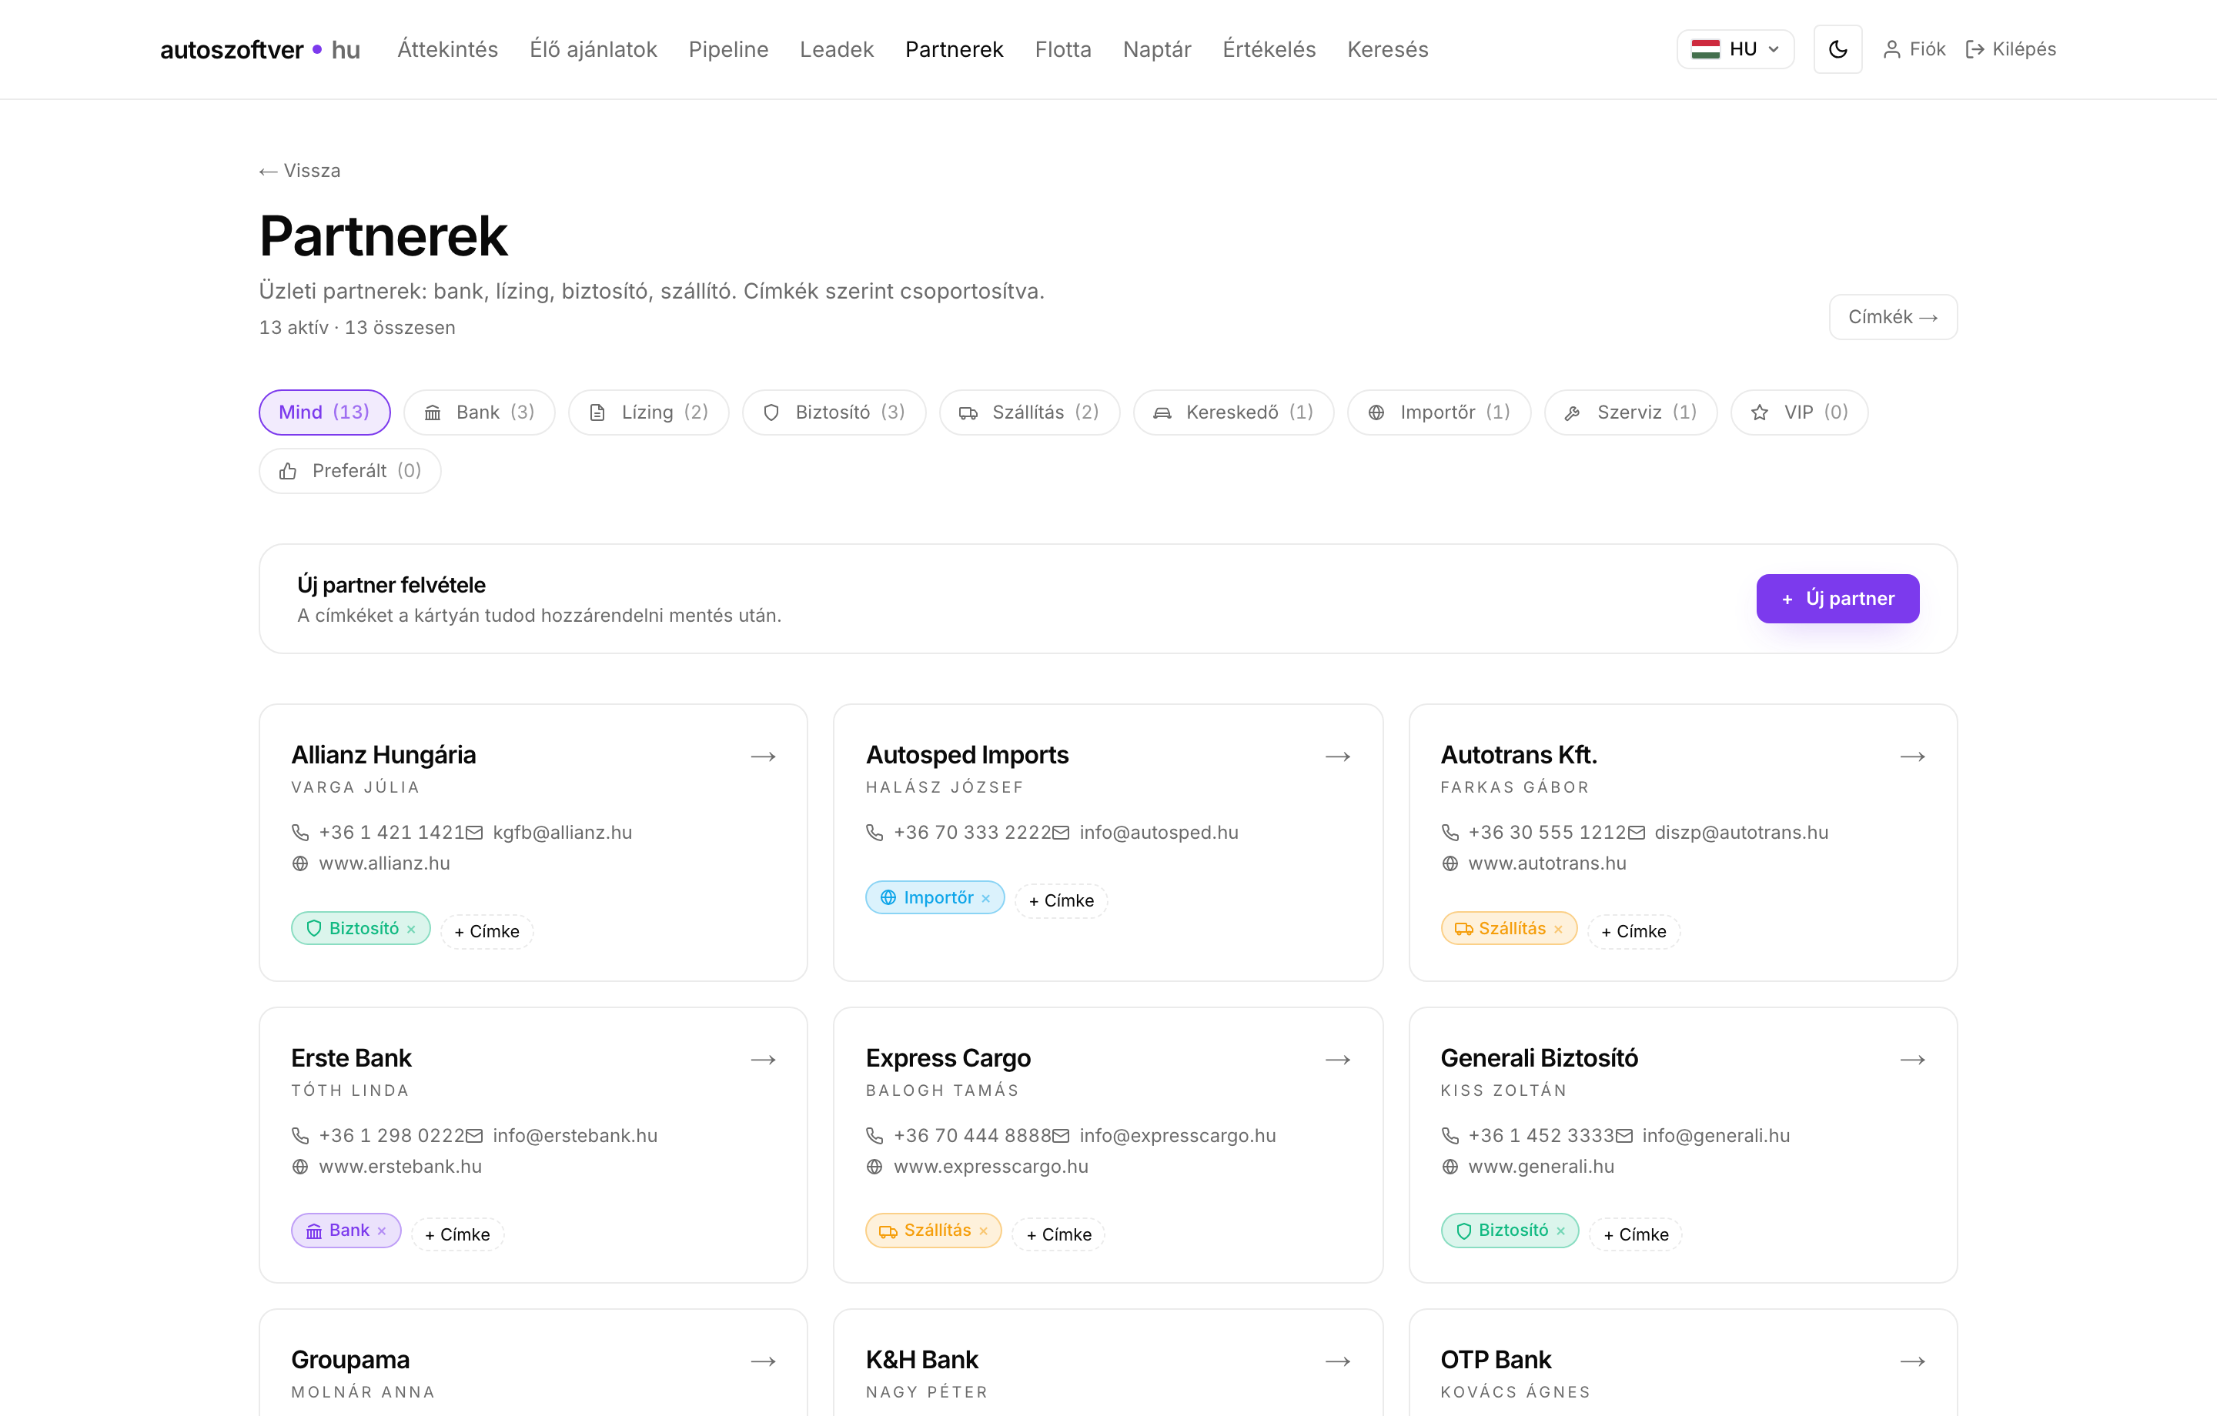Click the globe icon beside www.expresscargo.hu
This screenshot has width=2217, height=1416.
tap(874, 1167)
